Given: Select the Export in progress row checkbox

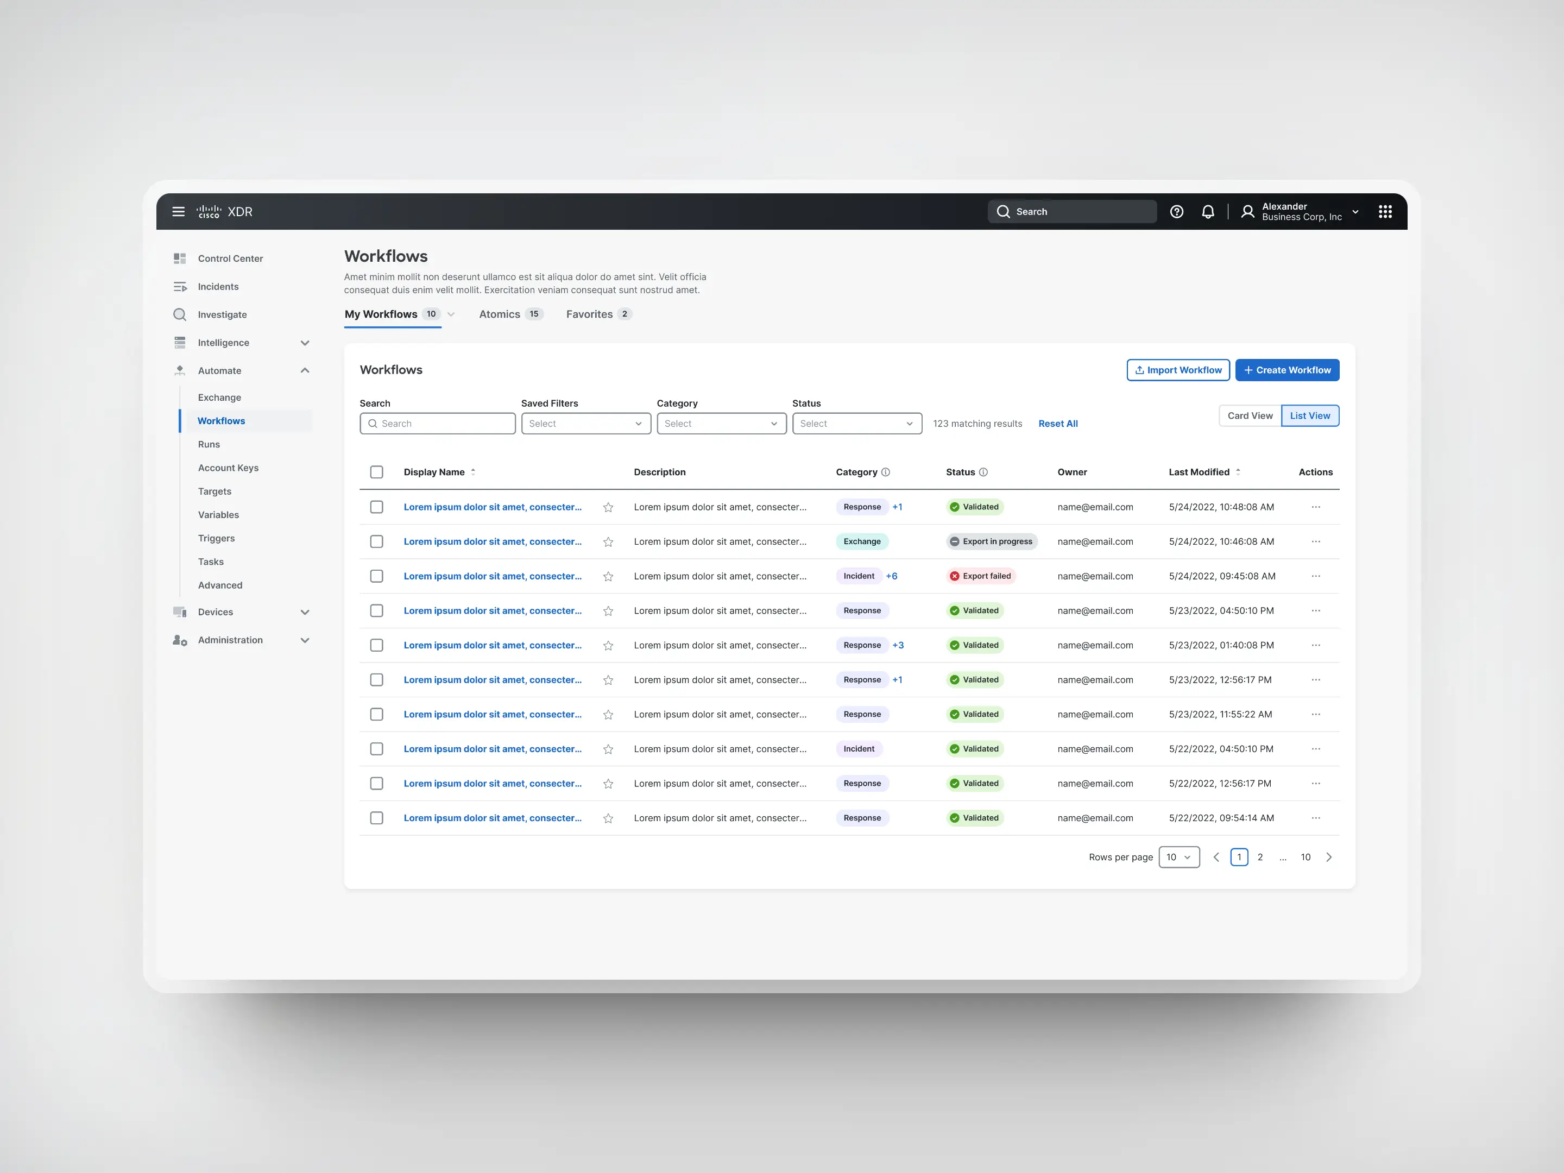Looking at the screenshot, I should [377, 541].
